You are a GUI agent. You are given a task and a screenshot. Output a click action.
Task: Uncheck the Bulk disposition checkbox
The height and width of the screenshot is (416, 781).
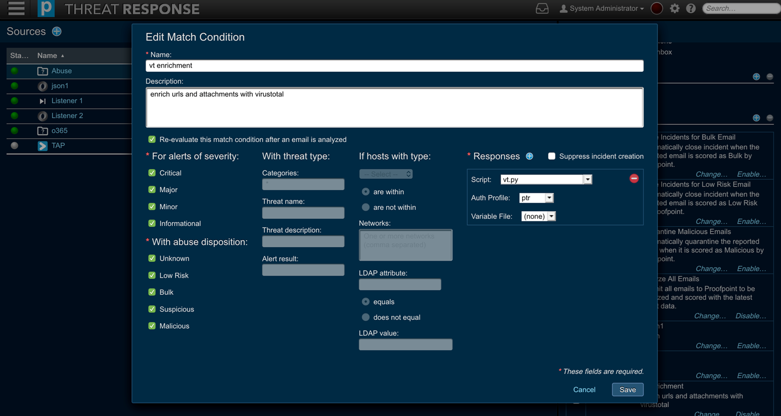pos(152,292)
